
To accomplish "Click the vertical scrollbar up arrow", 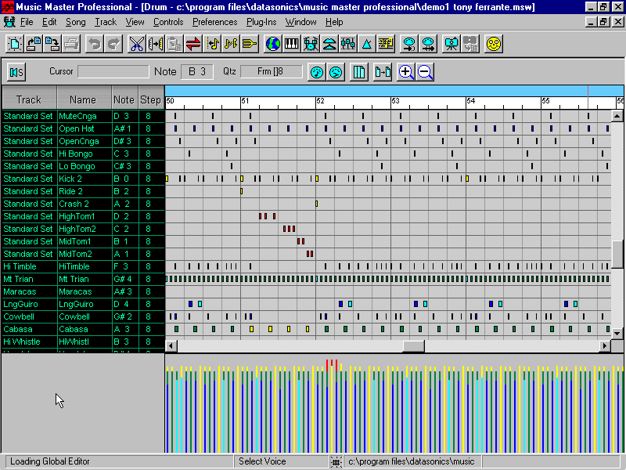I will [x=617, y=116].
